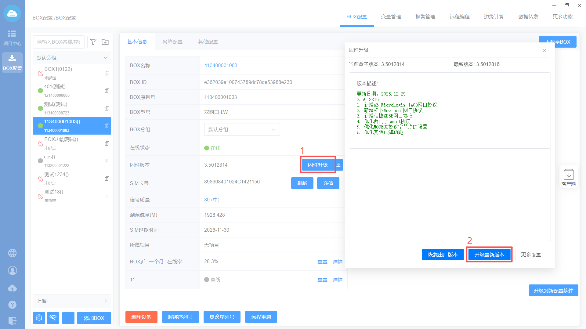The image size is (586, 329).
Task: Click the 升级最新版本 button
Action: (489, 255)
